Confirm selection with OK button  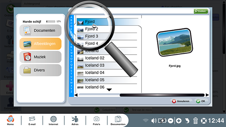coord(201,101)
